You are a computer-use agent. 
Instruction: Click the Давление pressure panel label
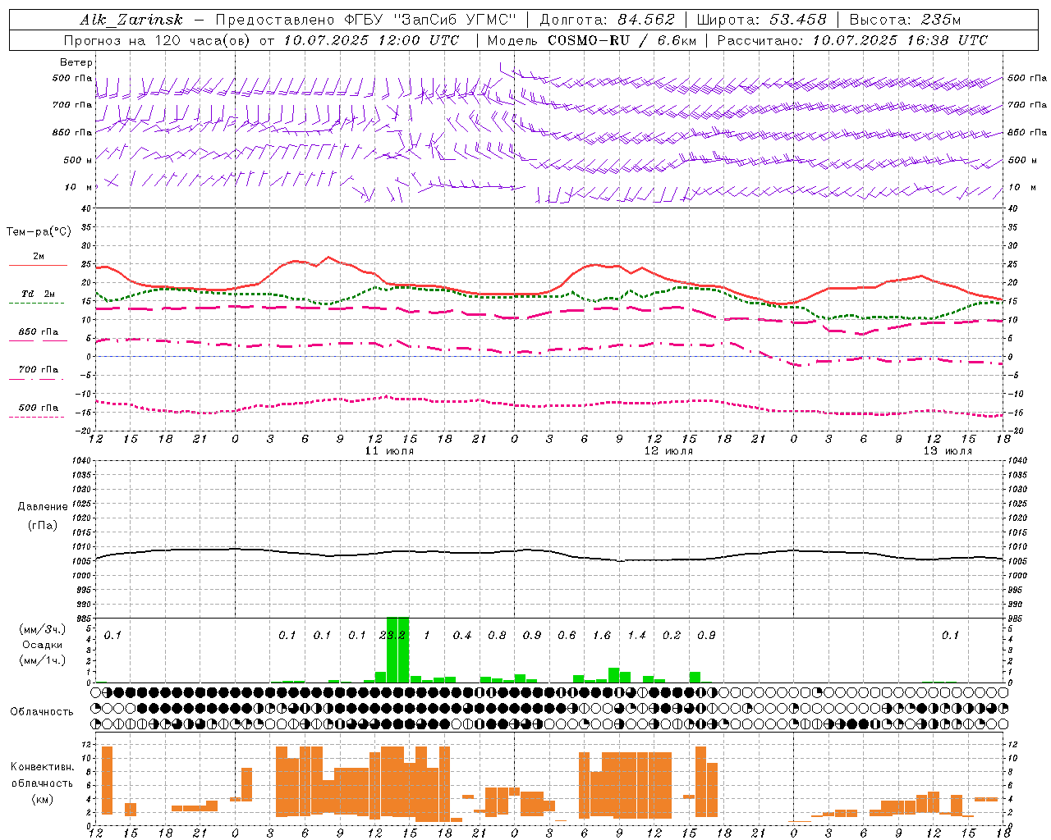[43, 507]
